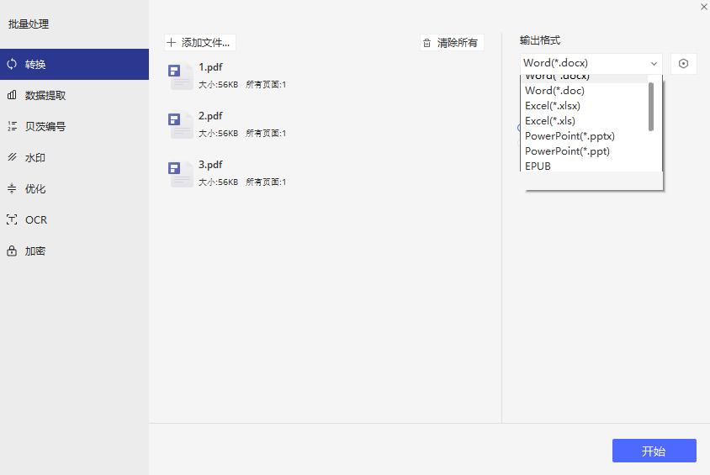Open the 加密 encryption section

pyautogui.click(x=74, y=251)
